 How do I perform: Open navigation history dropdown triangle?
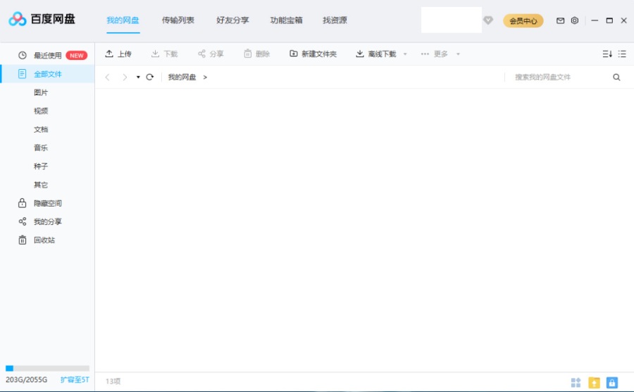(138, 78)
